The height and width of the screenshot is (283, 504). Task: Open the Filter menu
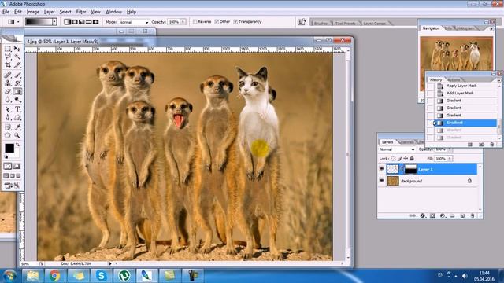[81, 12]
